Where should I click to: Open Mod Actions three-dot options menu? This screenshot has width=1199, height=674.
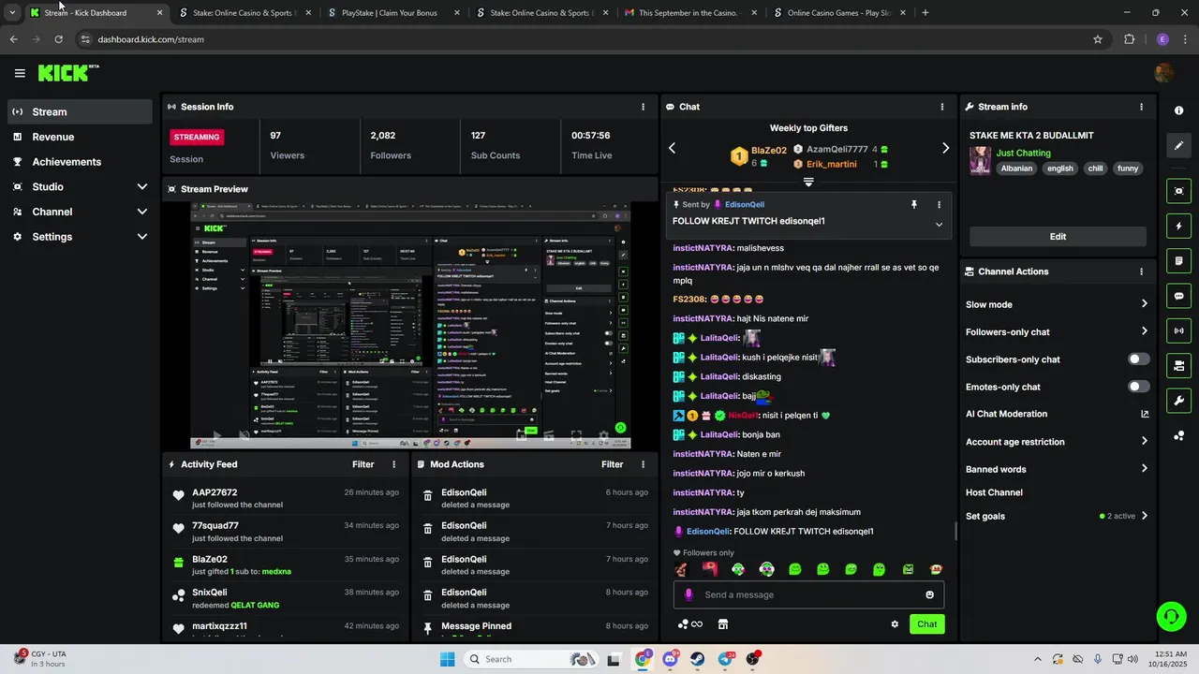(643, 464)
